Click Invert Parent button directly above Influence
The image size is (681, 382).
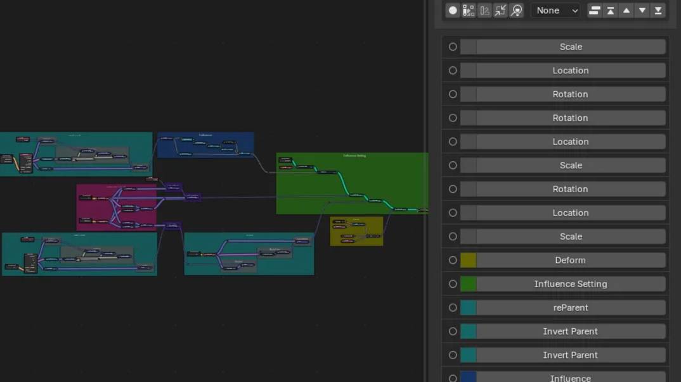coord(571,355)
